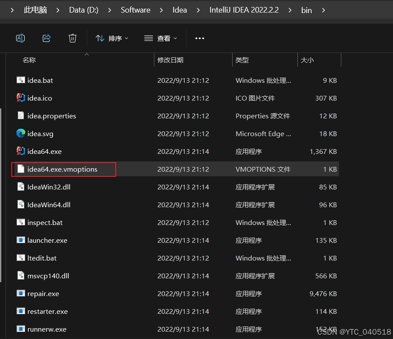Screen dimensions: 393x339
Task: Click the idea.svg Edge icon
Action: click(x=21, y=133)
